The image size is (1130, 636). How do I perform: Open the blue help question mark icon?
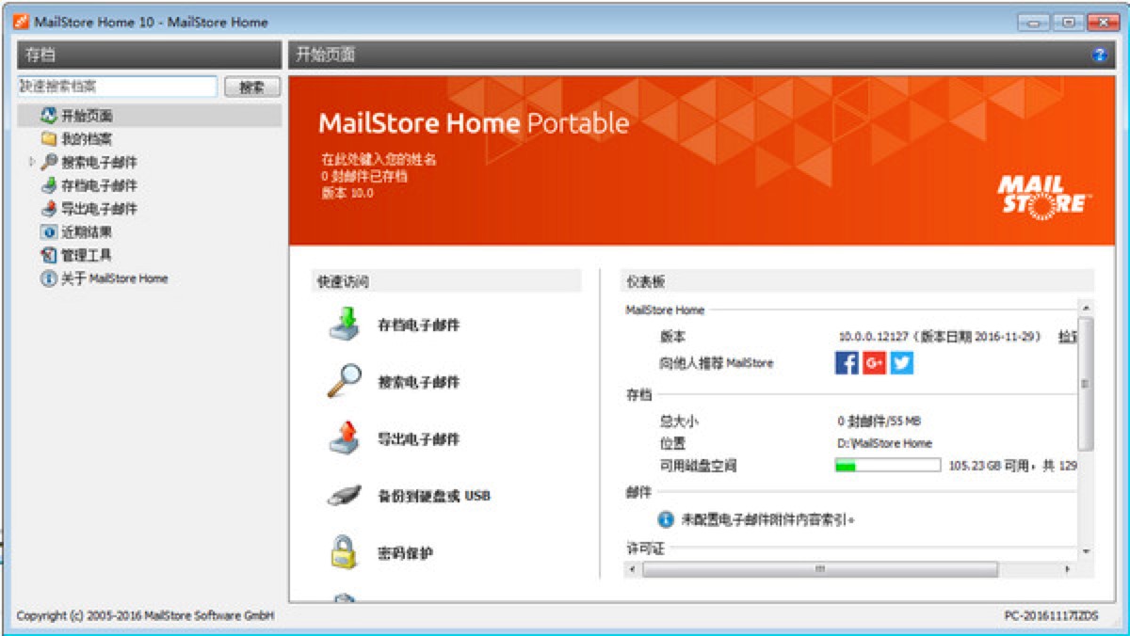point(1098,55)
